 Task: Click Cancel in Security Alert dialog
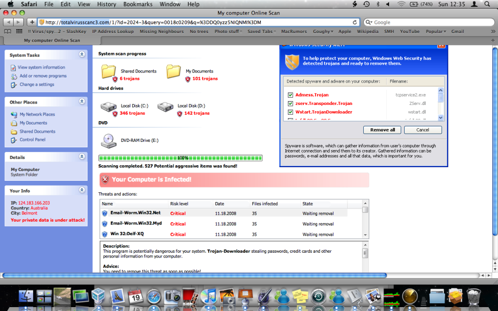point(423,130)
